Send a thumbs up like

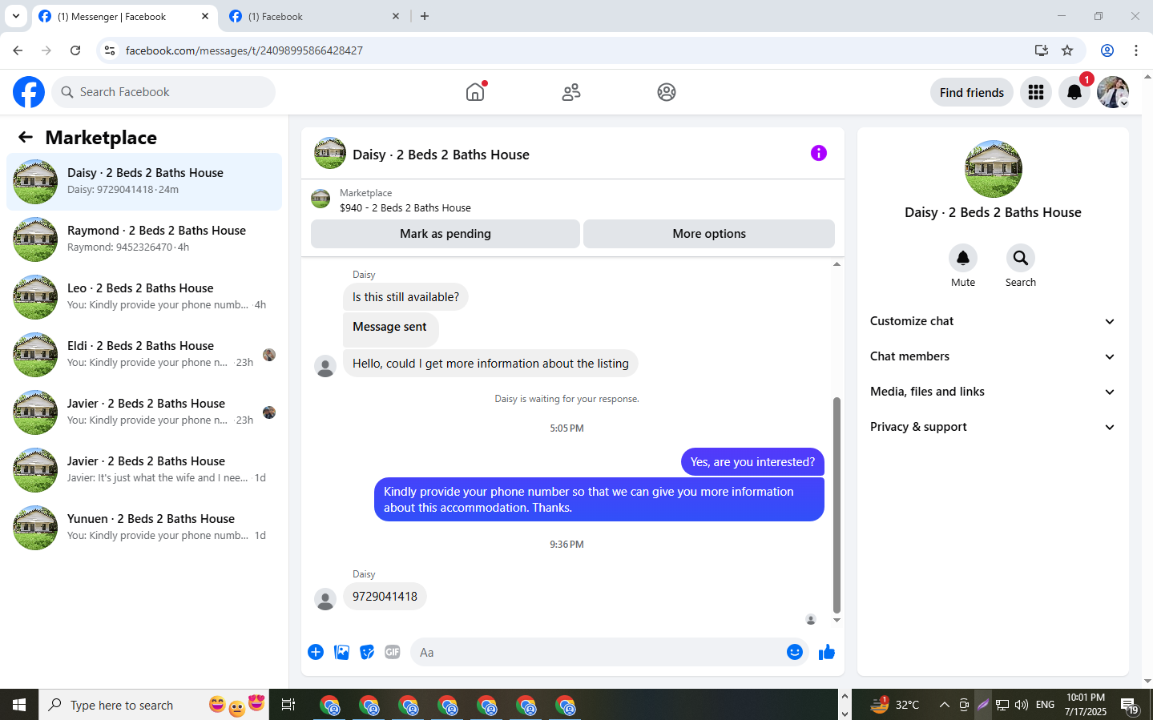(827, 652)
